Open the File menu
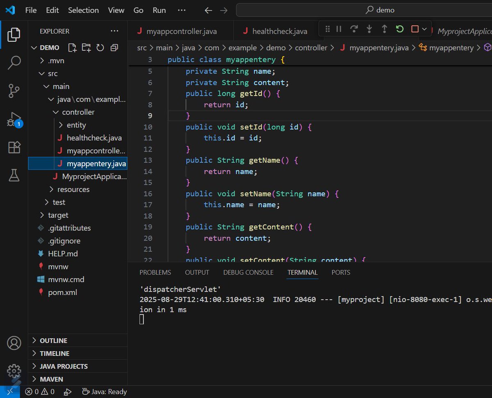 (31, 10)
